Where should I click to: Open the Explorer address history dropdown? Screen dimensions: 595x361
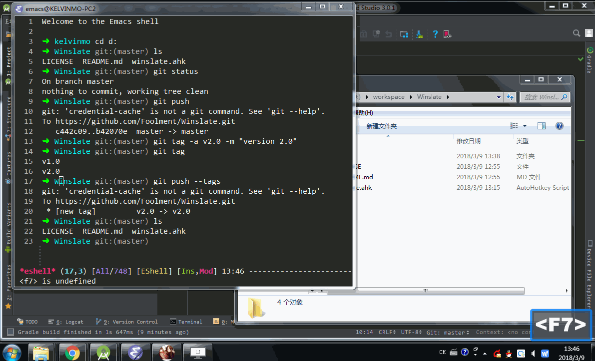[x=499, y=97]
